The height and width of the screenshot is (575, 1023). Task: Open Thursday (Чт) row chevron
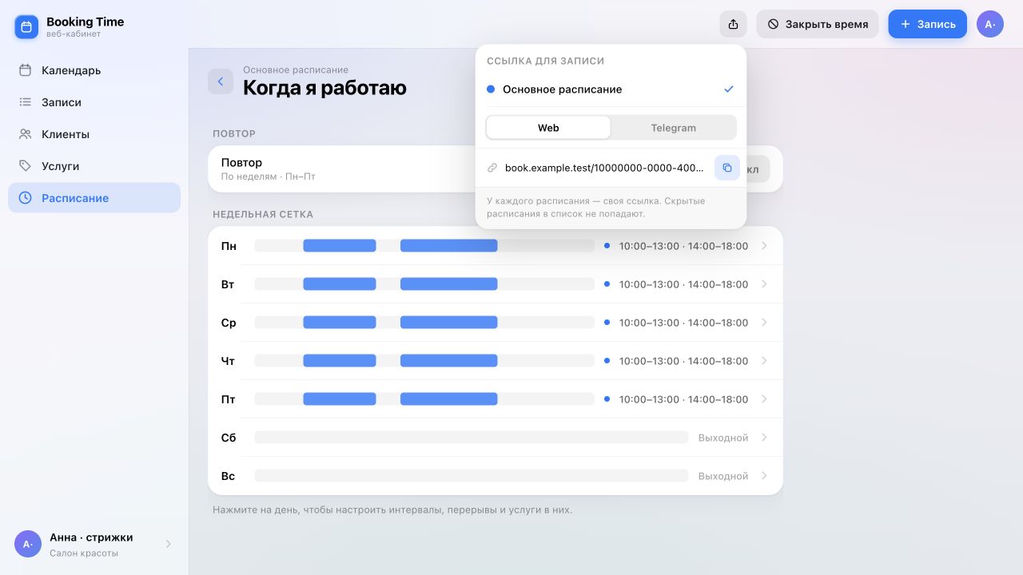pos(764,361)
